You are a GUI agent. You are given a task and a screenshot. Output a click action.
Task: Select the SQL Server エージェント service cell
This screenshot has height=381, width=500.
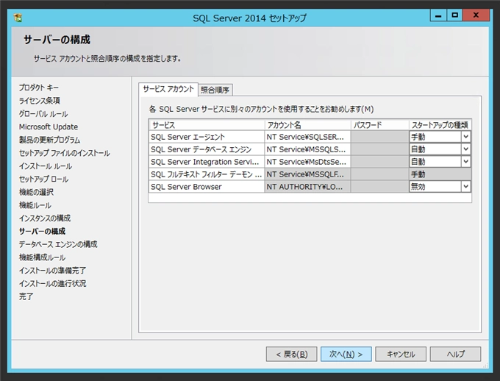(207, 137)
